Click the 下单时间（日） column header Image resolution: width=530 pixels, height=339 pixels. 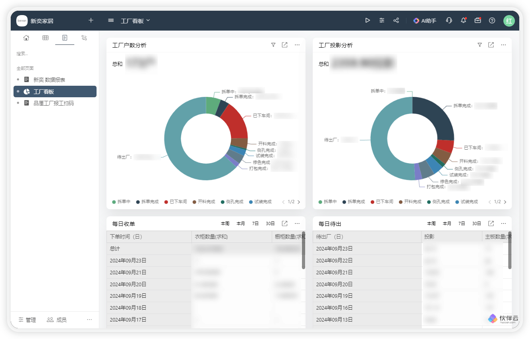(x=149, y=237)
